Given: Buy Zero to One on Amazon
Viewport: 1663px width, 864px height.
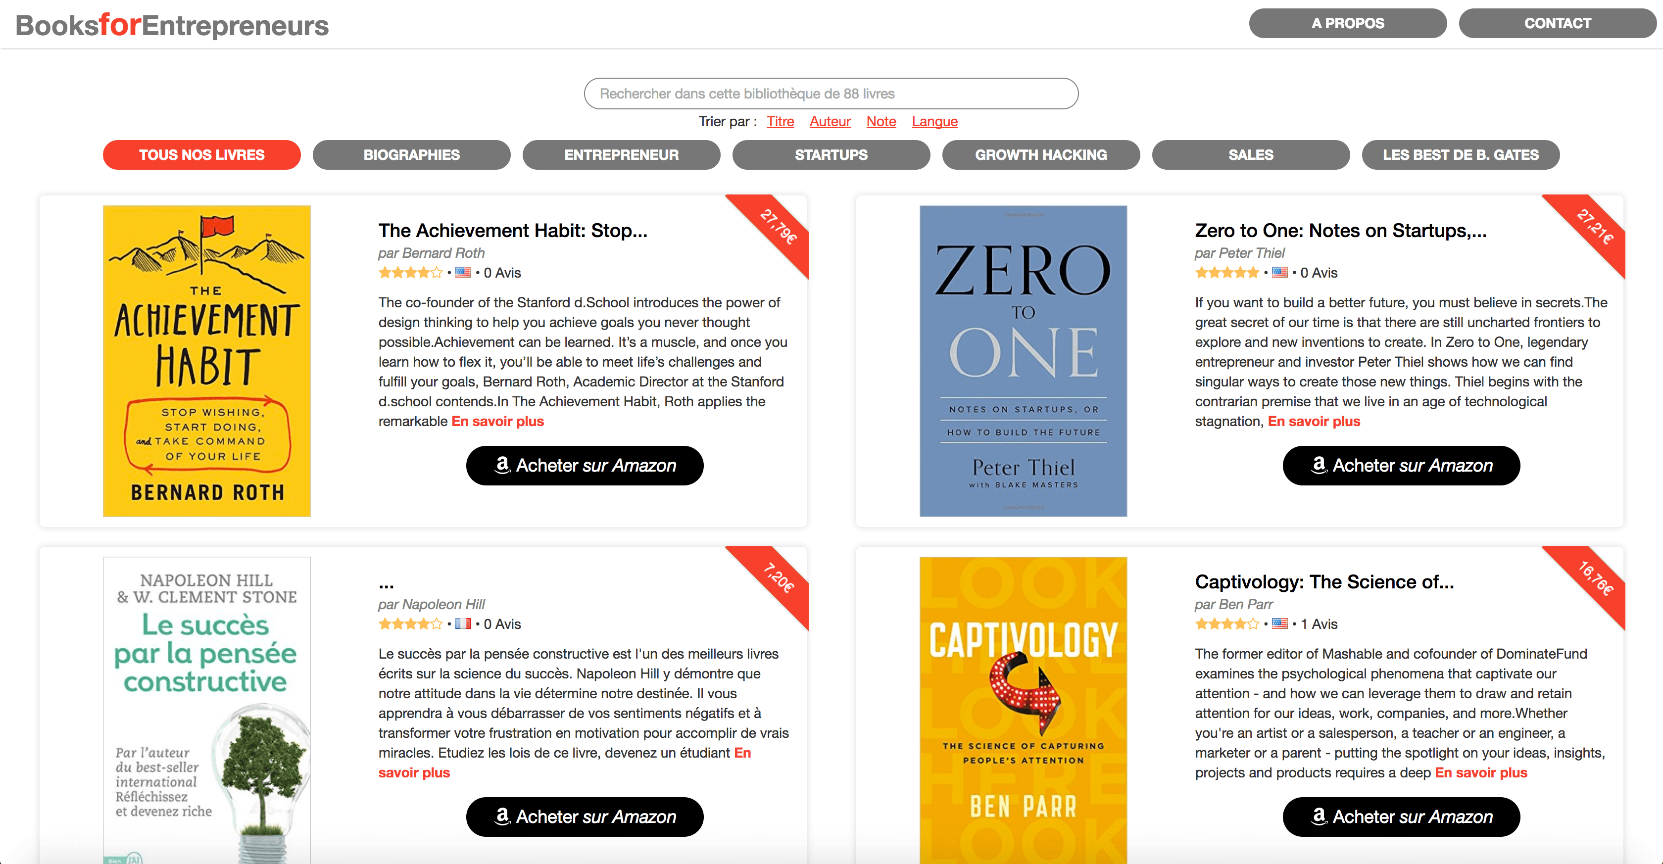Looking at the screenshot, I should (1401, 465).
